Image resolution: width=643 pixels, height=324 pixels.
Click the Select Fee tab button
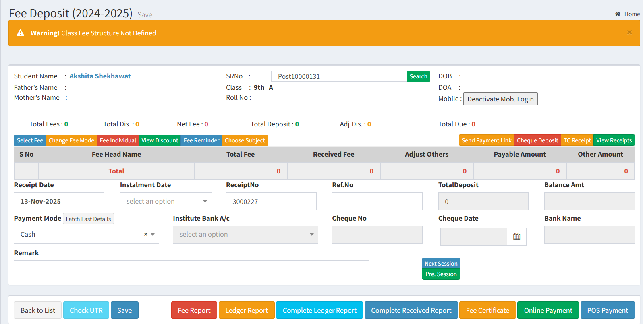pyautogui.click(x=30, y=140)
